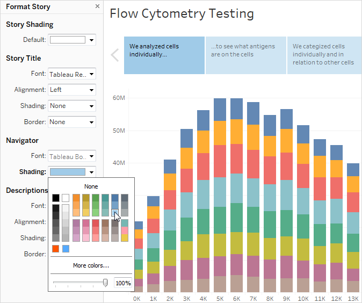Pick the light pink swatch

[x=86, y=237]
